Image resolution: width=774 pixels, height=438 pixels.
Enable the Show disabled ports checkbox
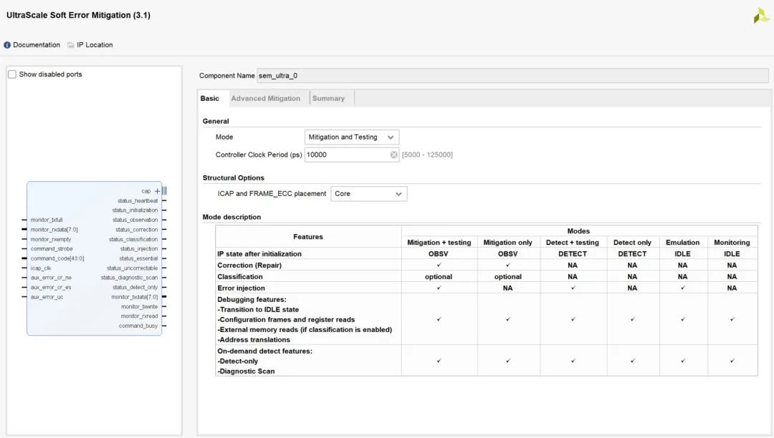click(x=12, y=74)
